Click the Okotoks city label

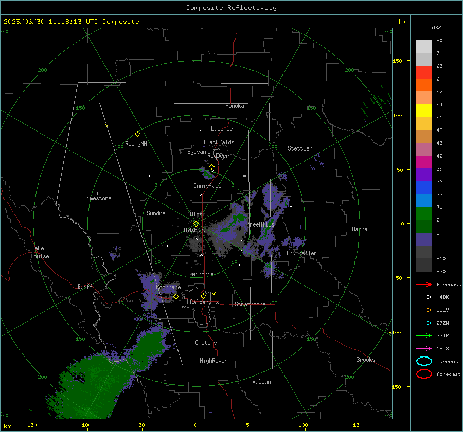pyautogui.click(x=206, y=343)
